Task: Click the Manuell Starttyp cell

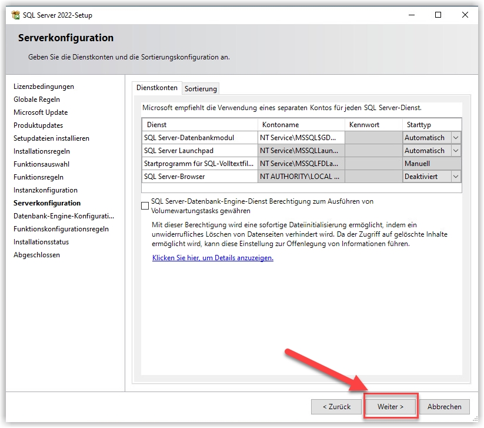Action: click(432, 164)
